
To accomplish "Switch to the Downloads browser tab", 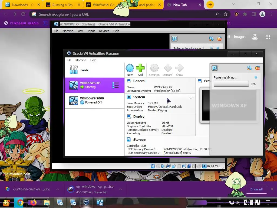I will click(22, 5).
